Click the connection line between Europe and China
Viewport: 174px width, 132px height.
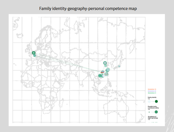[x=68, y=62]
